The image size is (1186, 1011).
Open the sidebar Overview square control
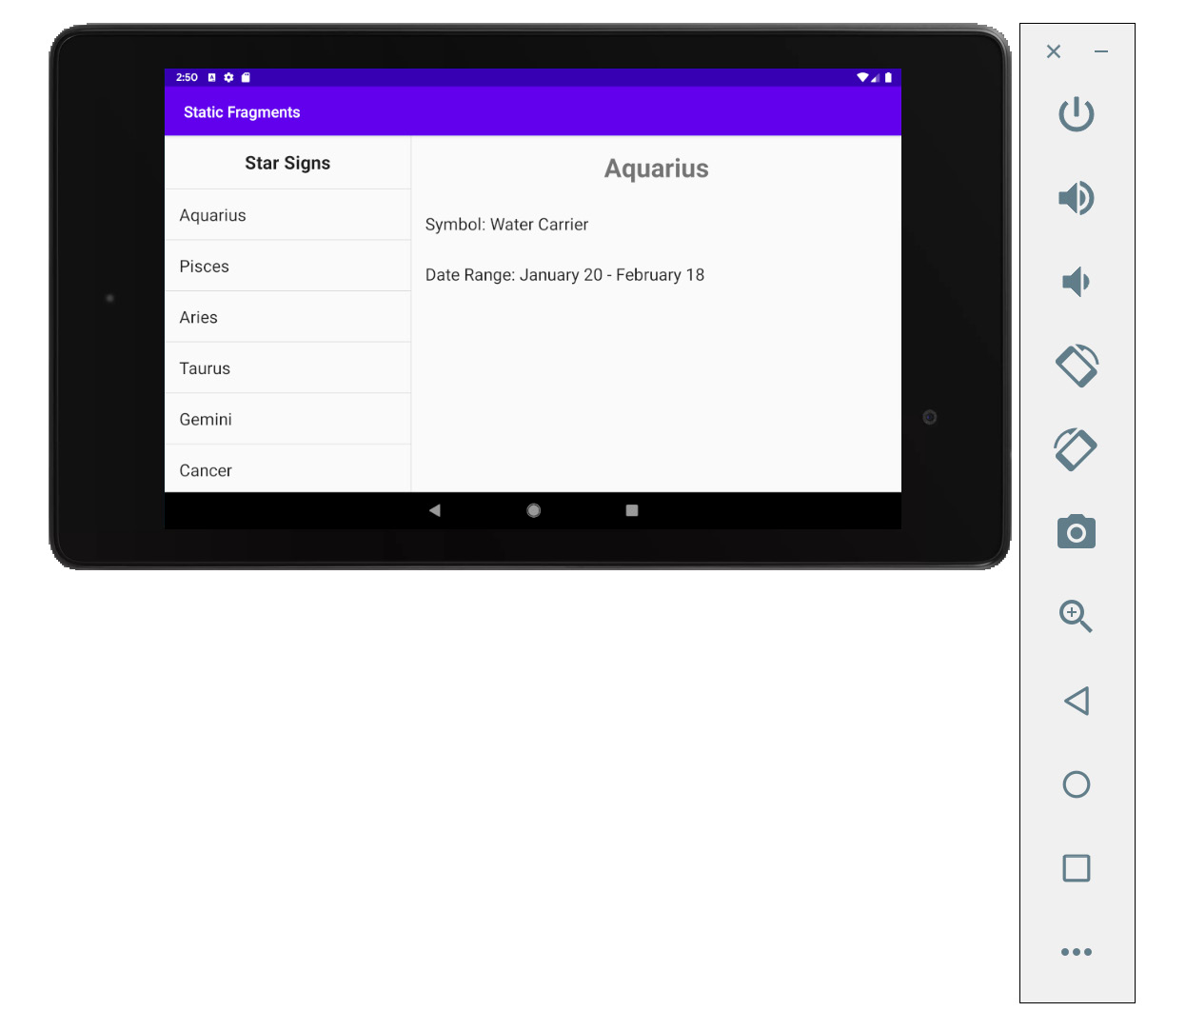click(x=1076, y=867)
